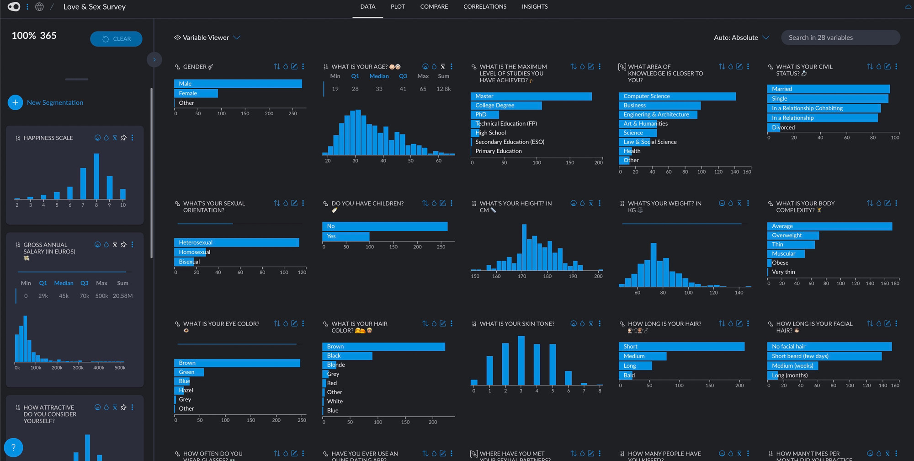The width and height of the screenshot is (914, 461).
Task: Click the droplet icon on the age card
Action: pos(434,67)
